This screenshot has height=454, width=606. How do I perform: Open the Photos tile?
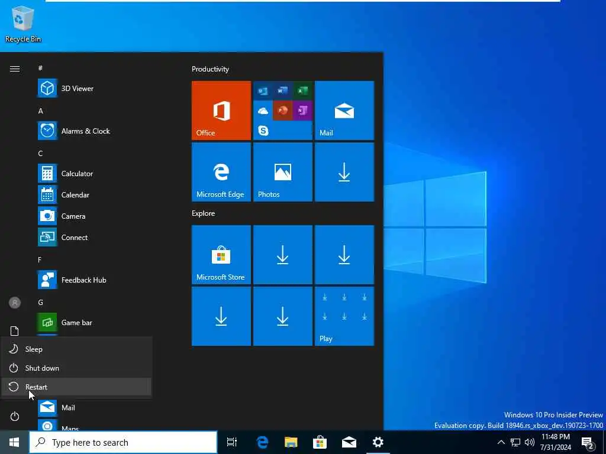(282, 172)
